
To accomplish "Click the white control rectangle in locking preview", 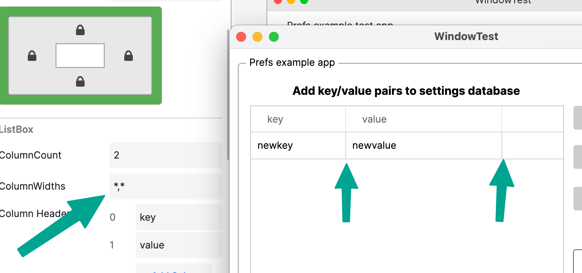I will 80,56.
